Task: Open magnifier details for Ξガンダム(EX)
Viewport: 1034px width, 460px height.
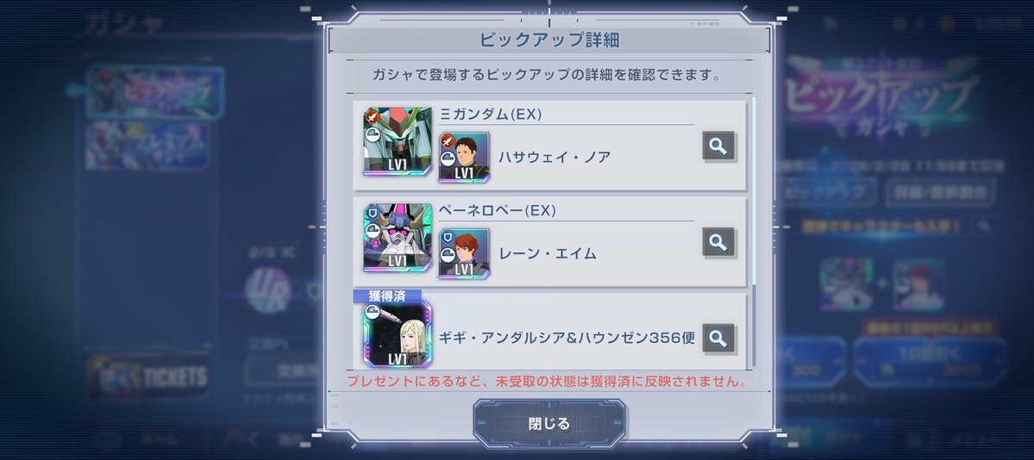Action: [718, 146]
